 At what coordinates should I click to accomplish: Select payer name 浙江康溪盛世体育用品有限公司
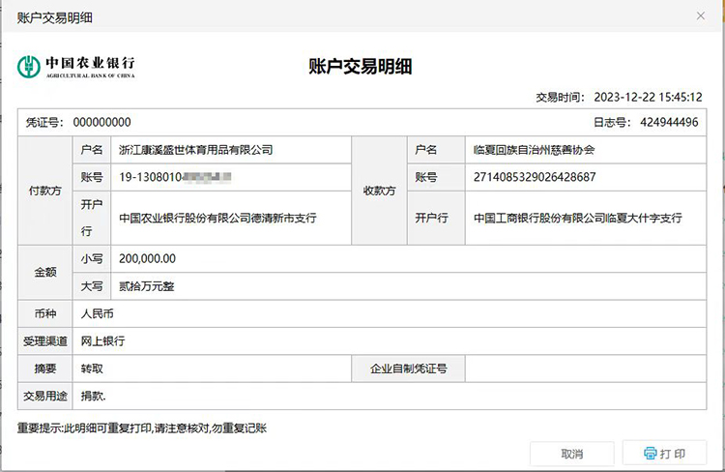(196, 150)
